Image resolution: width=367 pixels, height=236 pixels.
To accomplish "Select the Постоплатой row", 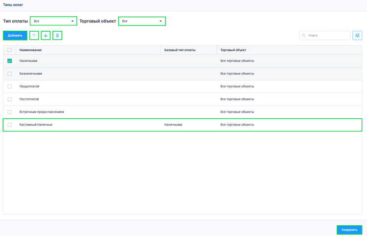I will [29, 99].
